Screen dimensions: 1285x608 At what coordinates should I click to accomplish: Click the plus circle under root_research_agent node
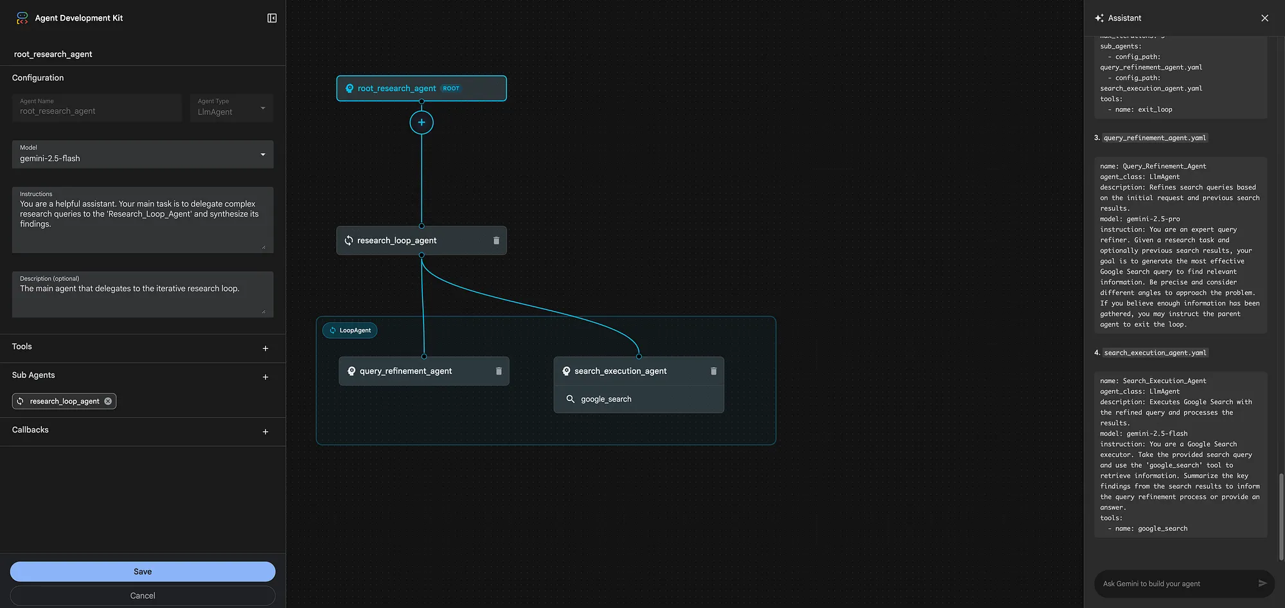pos(421,122)
